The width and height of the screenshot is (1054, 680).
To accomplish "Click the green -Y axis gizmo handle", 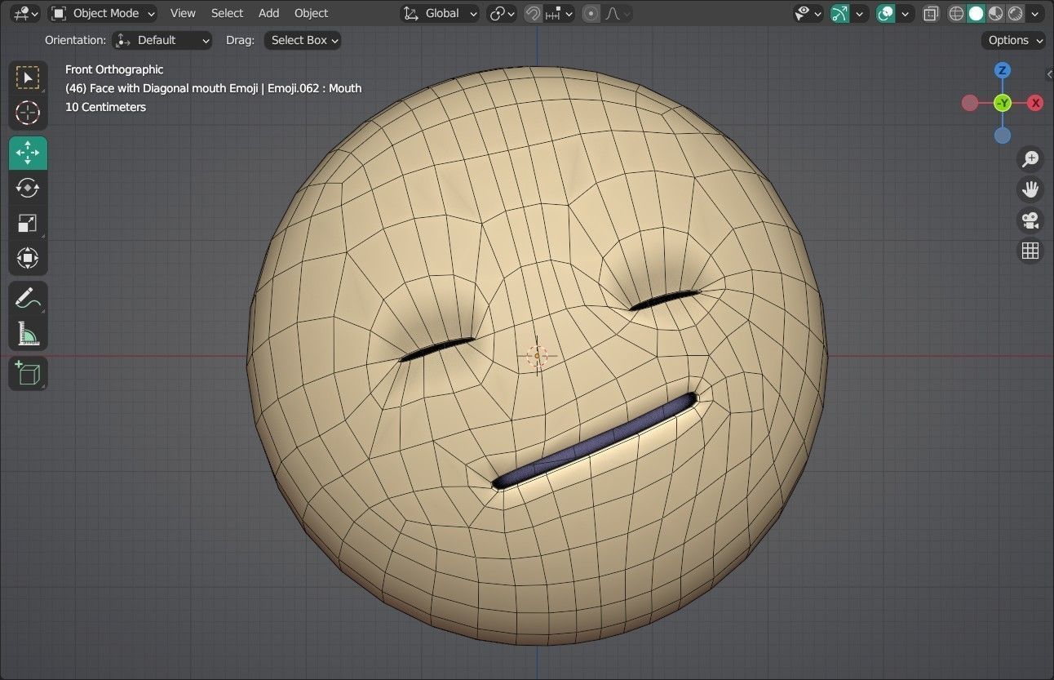I will [1003, 103].
